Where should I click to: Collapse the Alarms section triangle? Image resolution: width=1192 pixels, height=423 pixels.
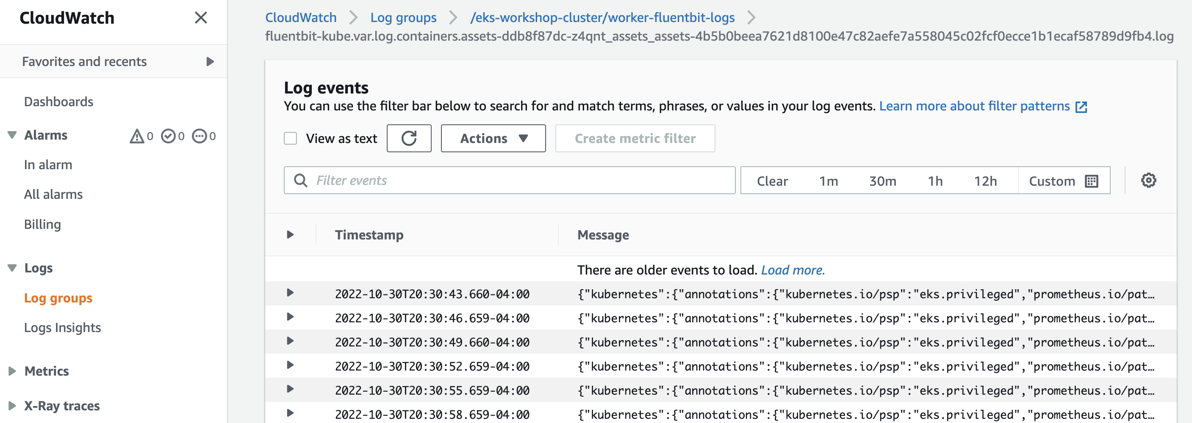pyautogui.click(x=12, y=135)
